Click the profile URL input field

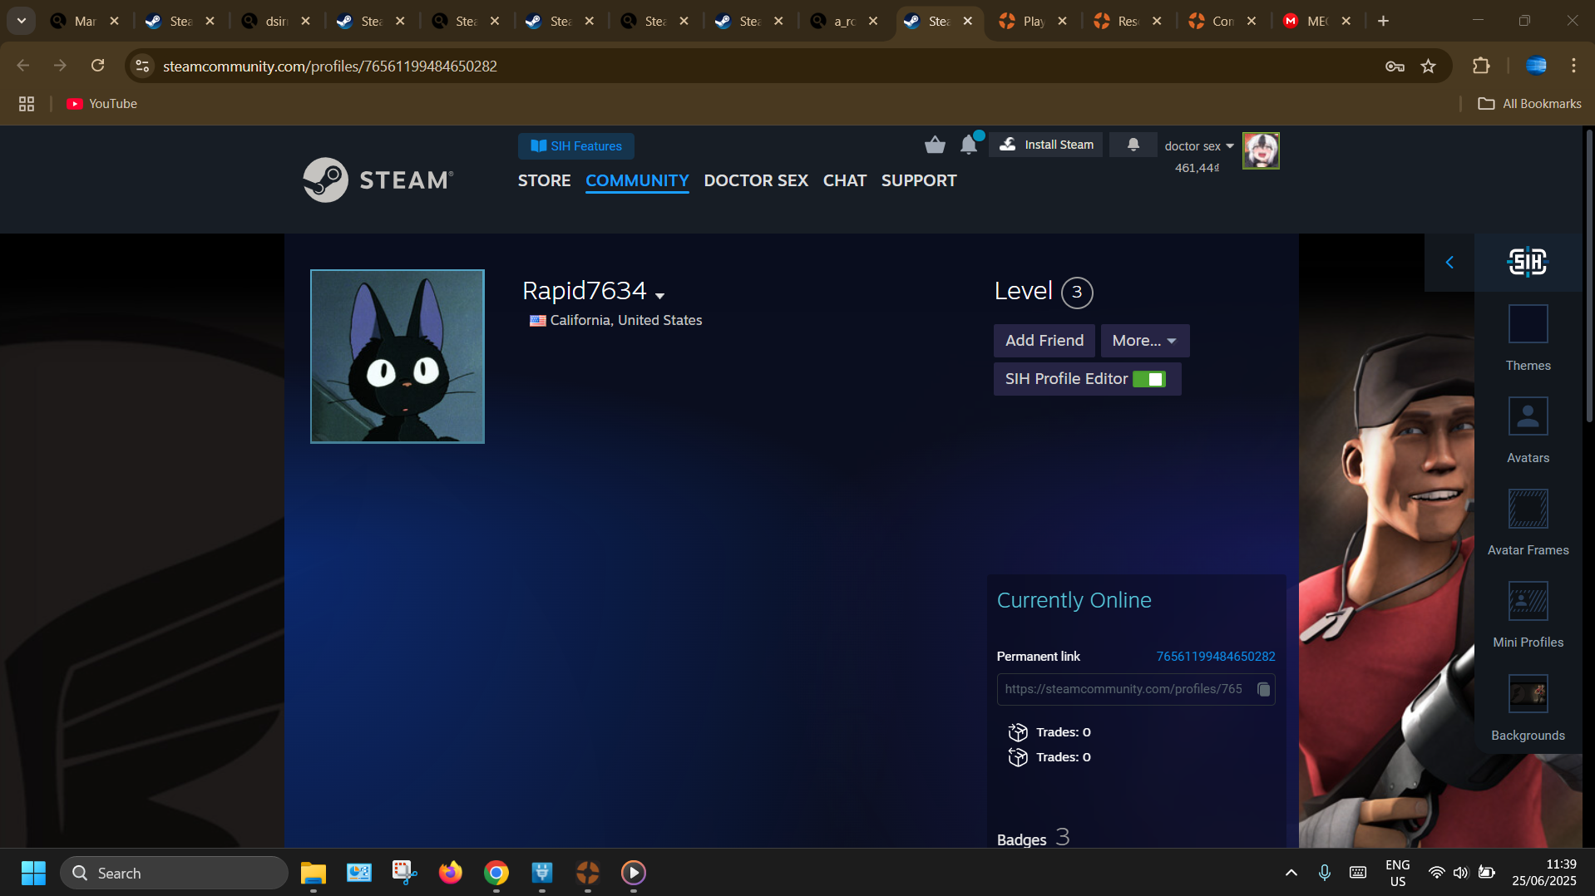pyautogui.click(x=1136, y=689)
